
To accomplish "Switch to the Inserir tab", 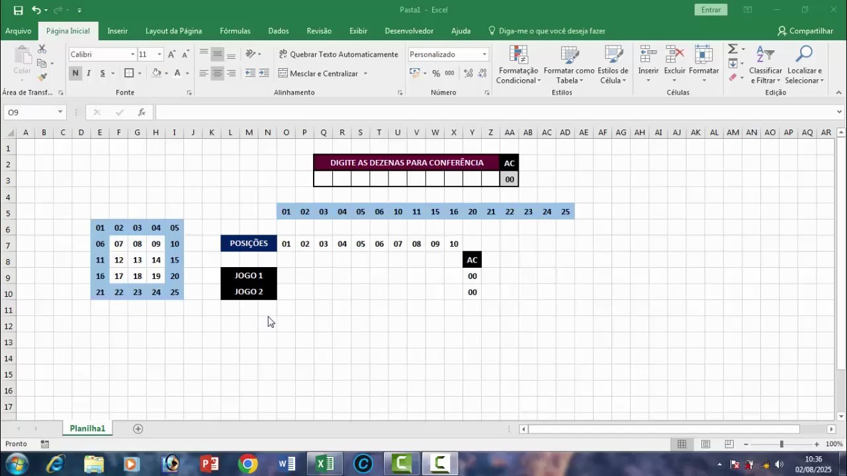I will [x=118, y=31].
